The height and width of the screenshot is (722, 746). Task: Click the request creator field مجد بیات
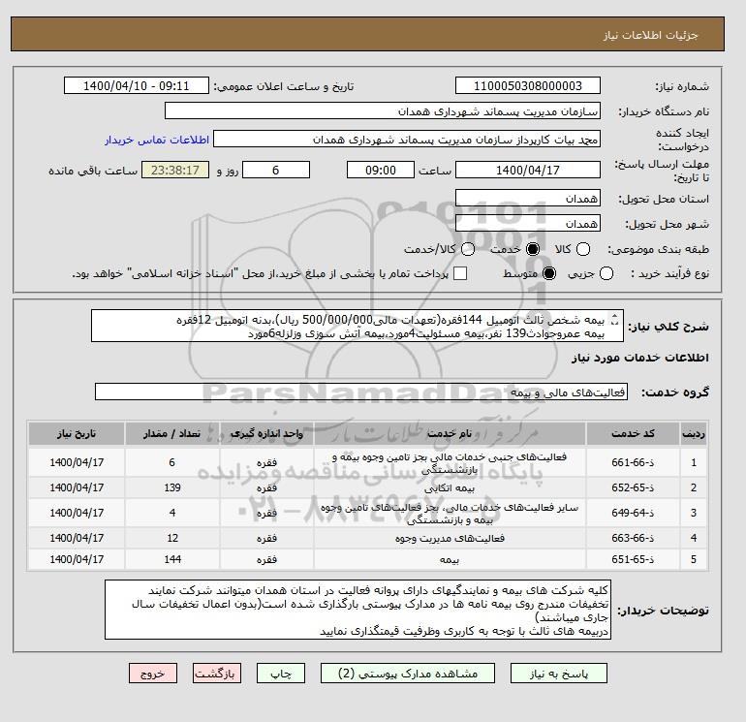(x=407, y=140)
